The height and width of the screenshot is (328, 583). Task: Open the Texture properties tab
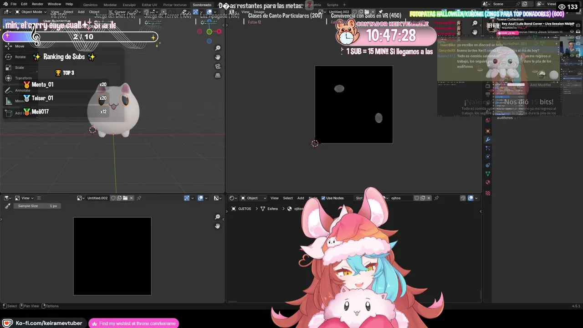(488, 193)
